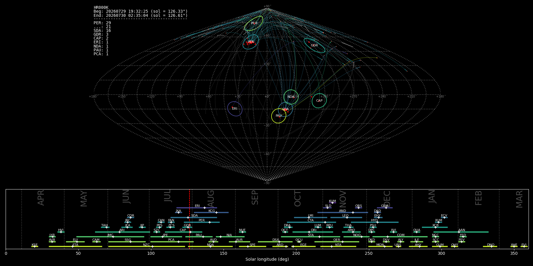Screen dimensions: 533x266
Task: Click the NUE shower label in the timeline
Action: pos(242,230)
